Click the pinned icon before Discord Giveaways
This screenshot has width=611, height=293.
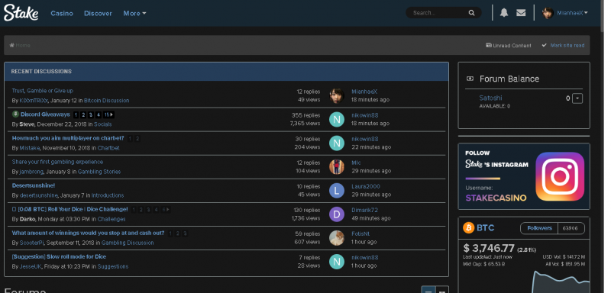[x=15, y=114]
